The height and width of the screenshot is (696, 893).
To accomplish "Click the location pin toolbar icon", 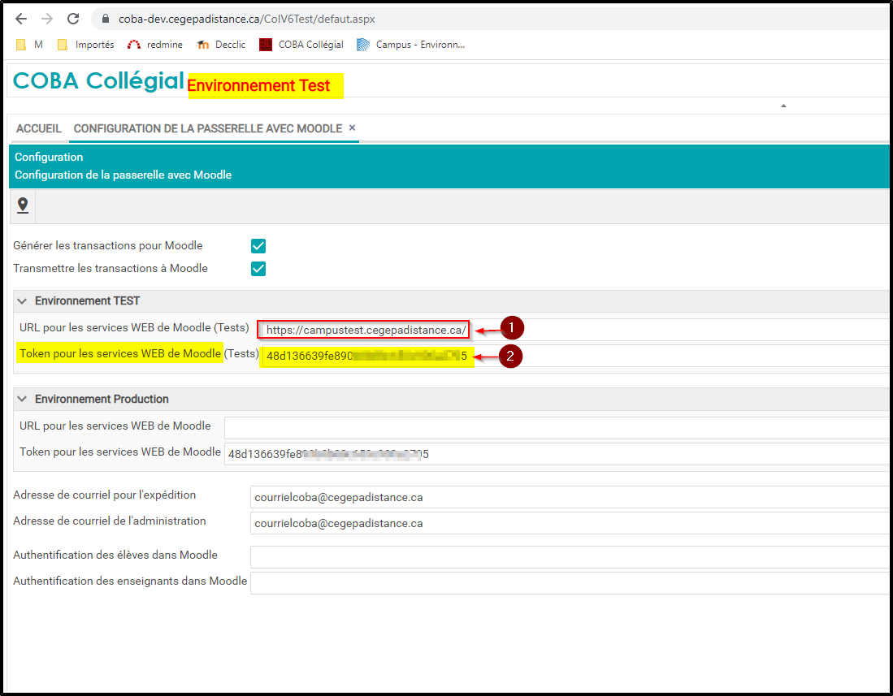I will (23, 205).
